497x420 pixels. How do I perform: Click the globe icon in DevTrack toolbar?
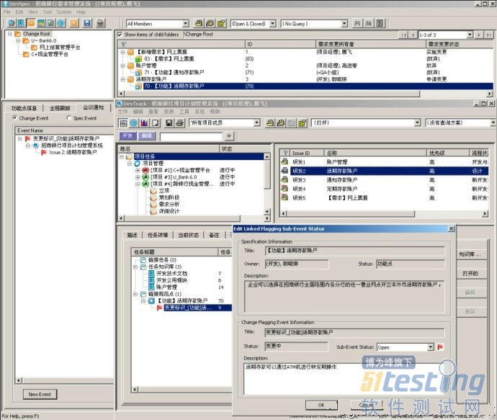134,123
